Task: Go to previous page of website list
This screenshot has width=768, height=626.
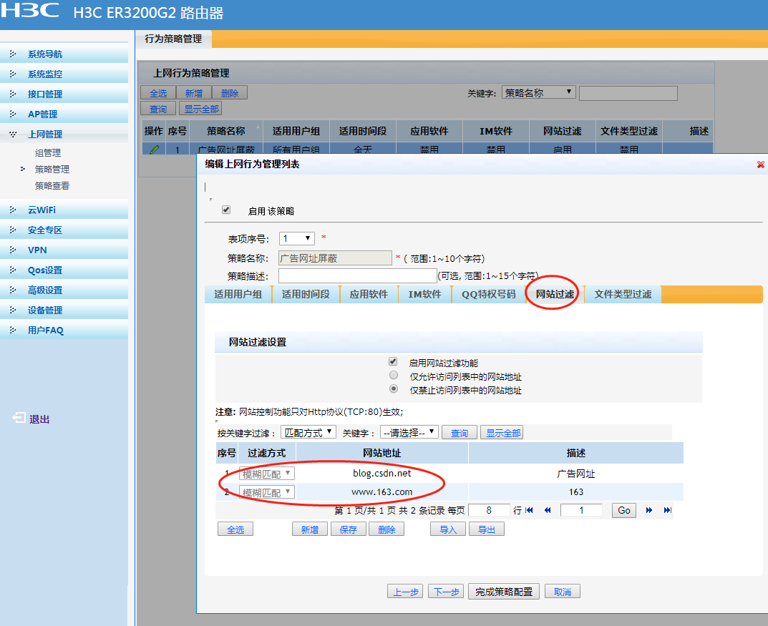Action: 548,510
